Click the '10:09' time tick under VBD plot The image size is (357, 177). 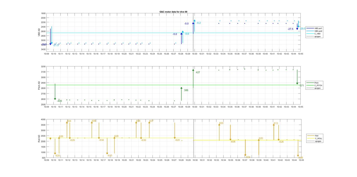coord(46,54)
